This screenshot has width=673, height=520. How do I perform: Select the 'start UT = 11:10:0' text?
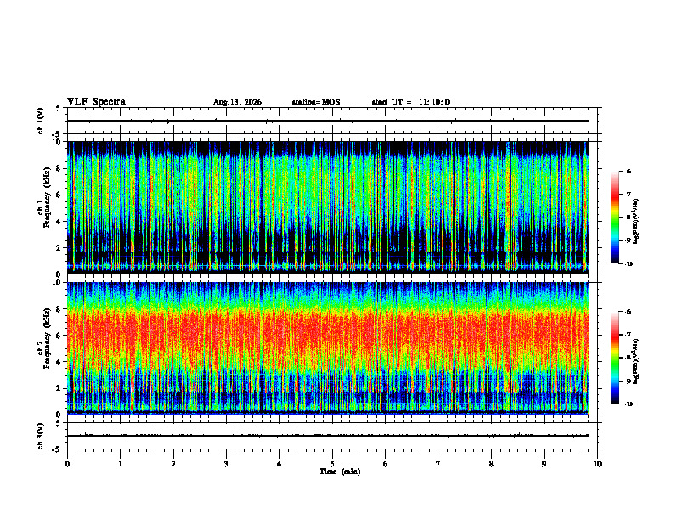410,102
